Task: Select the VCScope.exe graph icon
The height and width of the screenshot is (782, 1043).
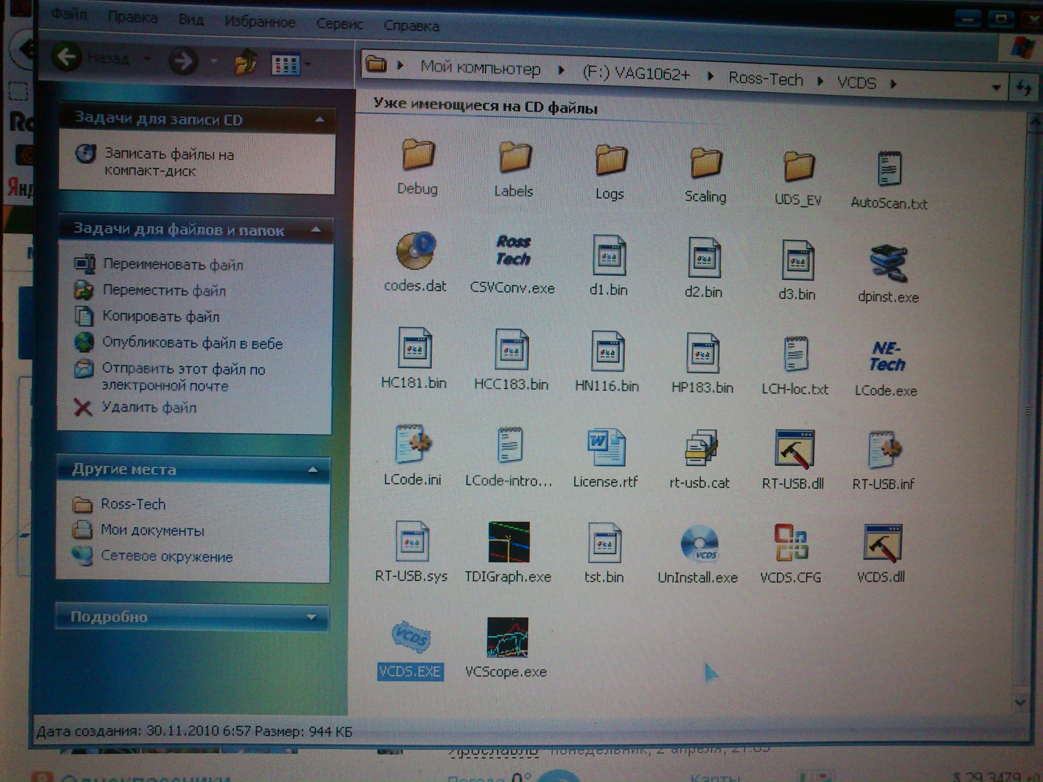Action: [507, 637]
